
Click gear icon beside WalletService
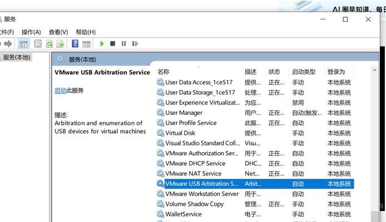pyautogui.click(x=160, y=214)
